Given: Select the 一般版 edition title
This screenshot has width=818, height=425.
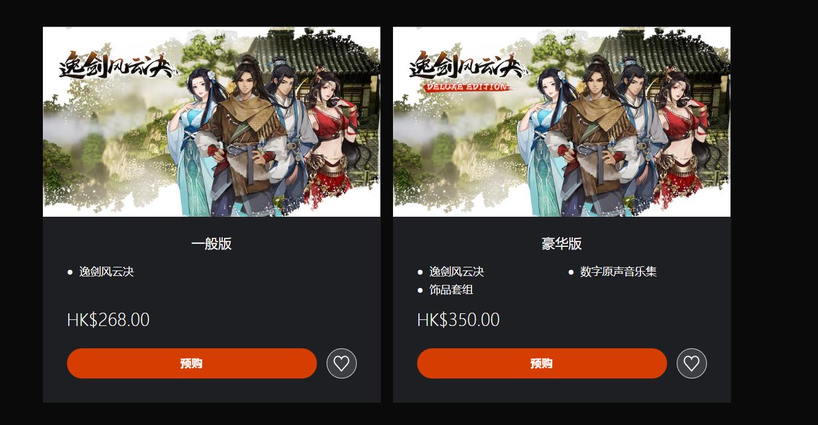Looking at the screenshot, I should (211, 244).
